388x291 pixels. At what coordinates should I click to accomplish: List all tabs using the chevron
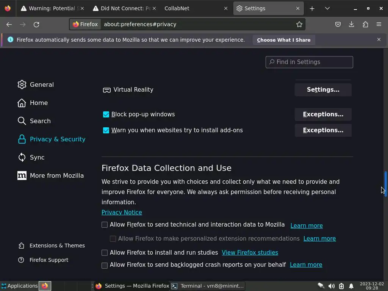tap(327, 8)
